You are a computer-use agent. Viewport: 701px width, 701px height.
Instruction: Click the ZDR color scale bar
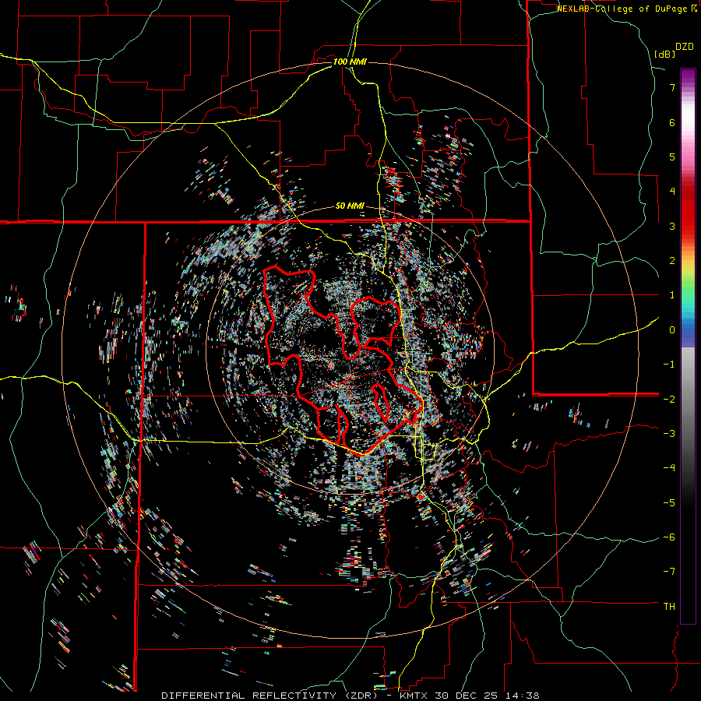pyautogui.click(x=688, y=346)
